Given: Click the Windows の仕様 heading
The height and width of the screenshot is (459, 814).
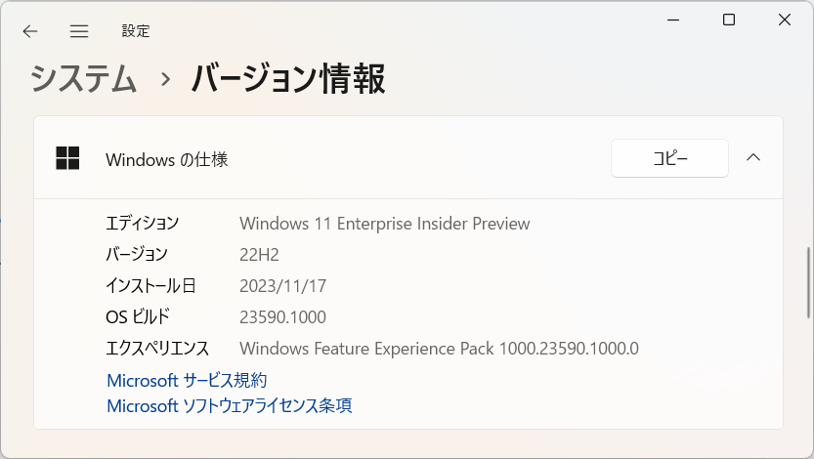Looking at the screenshot, I should (x=167, y=159).
